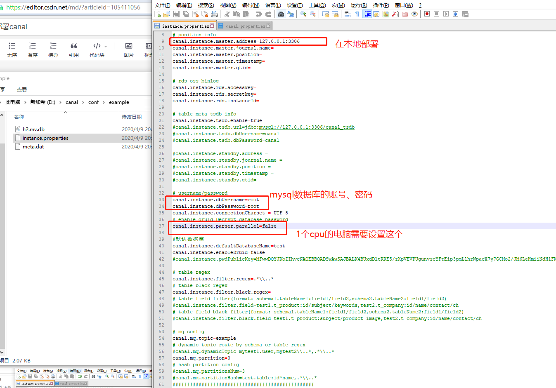Click the Close document toolbar icon
Viewport: 556px width, 388px height.
pos(195,14)
